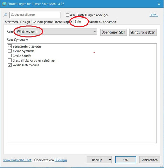164x168 pixels.
Task: Toggle Benutzerbild zeigen checkbox
Action: [10, 46]
